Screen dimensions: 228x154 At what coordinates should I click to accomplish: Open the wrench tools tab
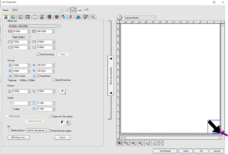[93, 17]
